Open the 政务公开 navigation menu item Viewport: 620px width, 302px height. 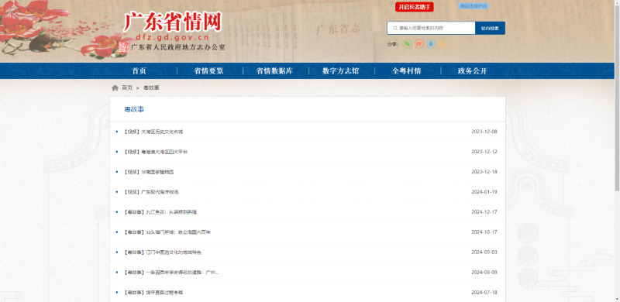pos(473,71)
